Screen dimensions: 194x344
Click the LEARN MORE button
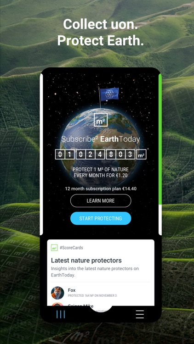[101, 201]
